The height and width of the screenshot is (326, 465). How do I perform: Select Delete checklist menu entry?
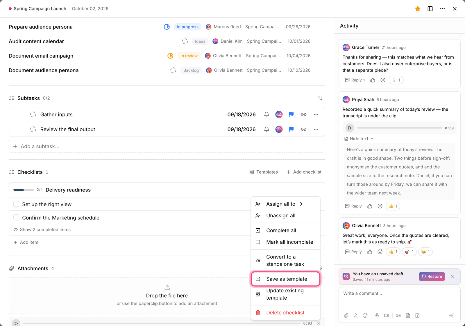tap(285, 313)
